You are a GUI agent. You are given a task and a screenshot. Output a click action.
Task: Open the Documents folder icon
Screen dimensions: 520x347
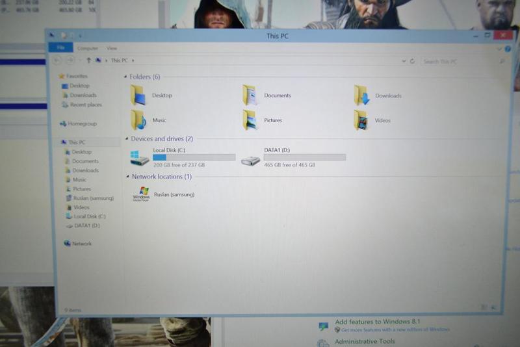coord(250,96)
